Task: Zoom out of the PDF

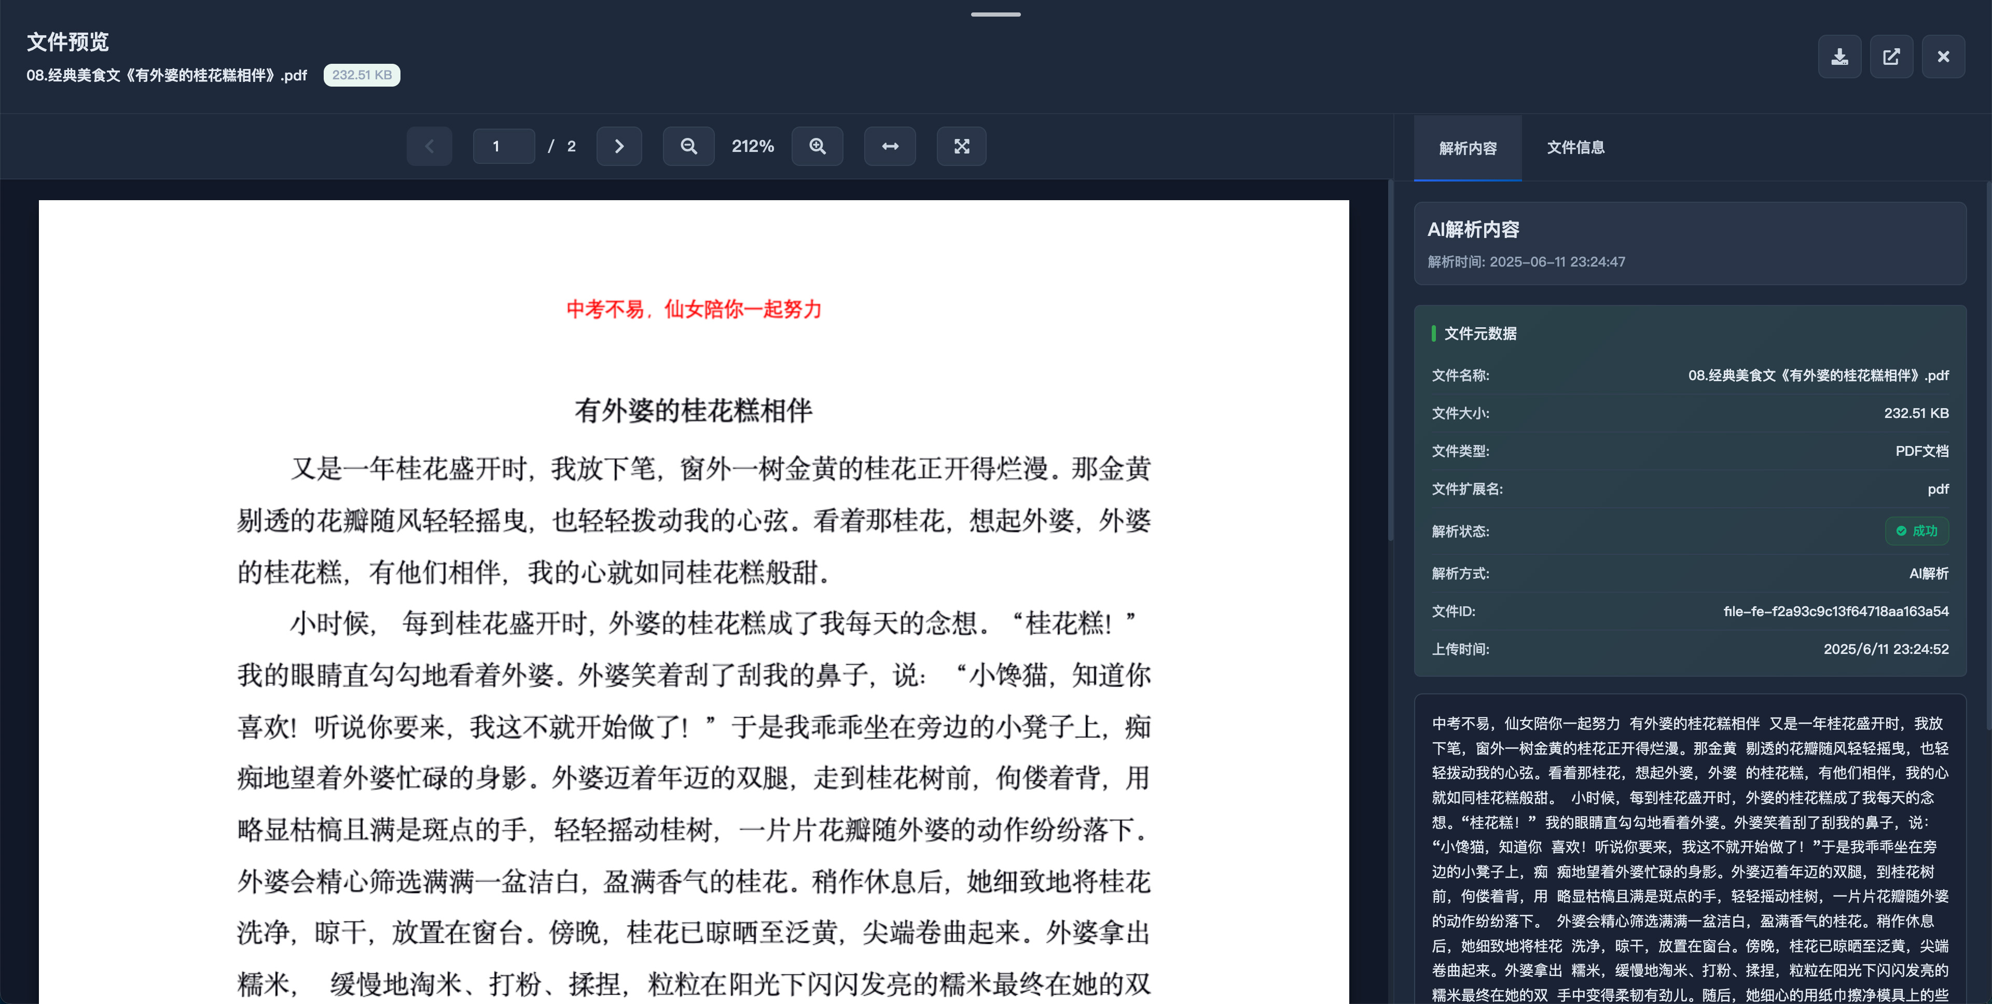Action: coord(688,146)
